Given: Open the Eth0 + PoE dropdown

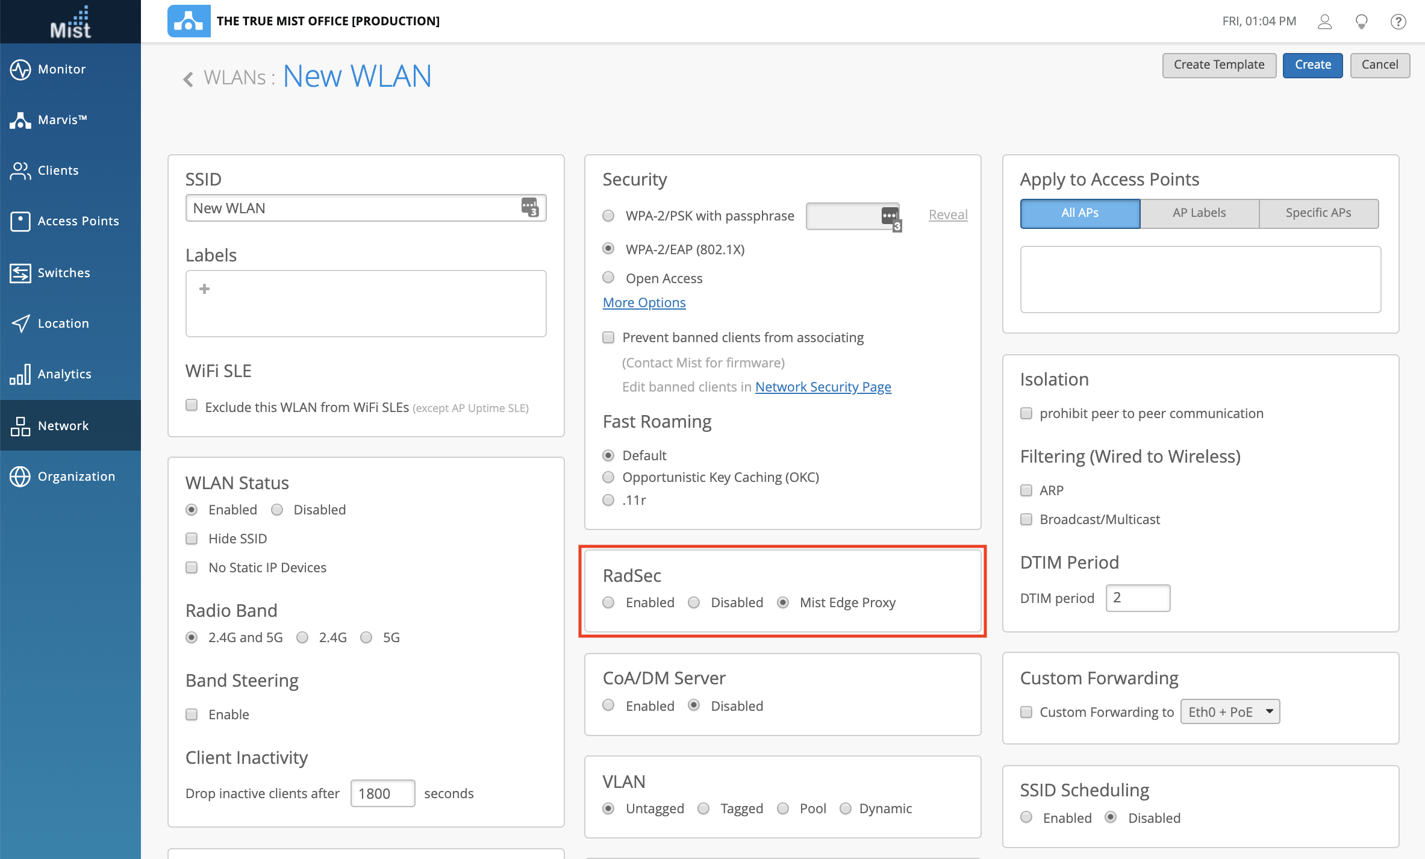Looking at the screenshot, I should (x=1230, y=712).
